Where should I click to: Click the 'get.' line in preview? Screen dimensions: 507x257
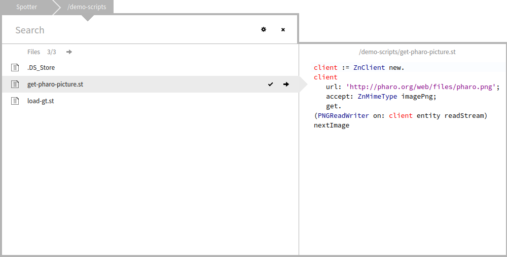tap(334, 106)
